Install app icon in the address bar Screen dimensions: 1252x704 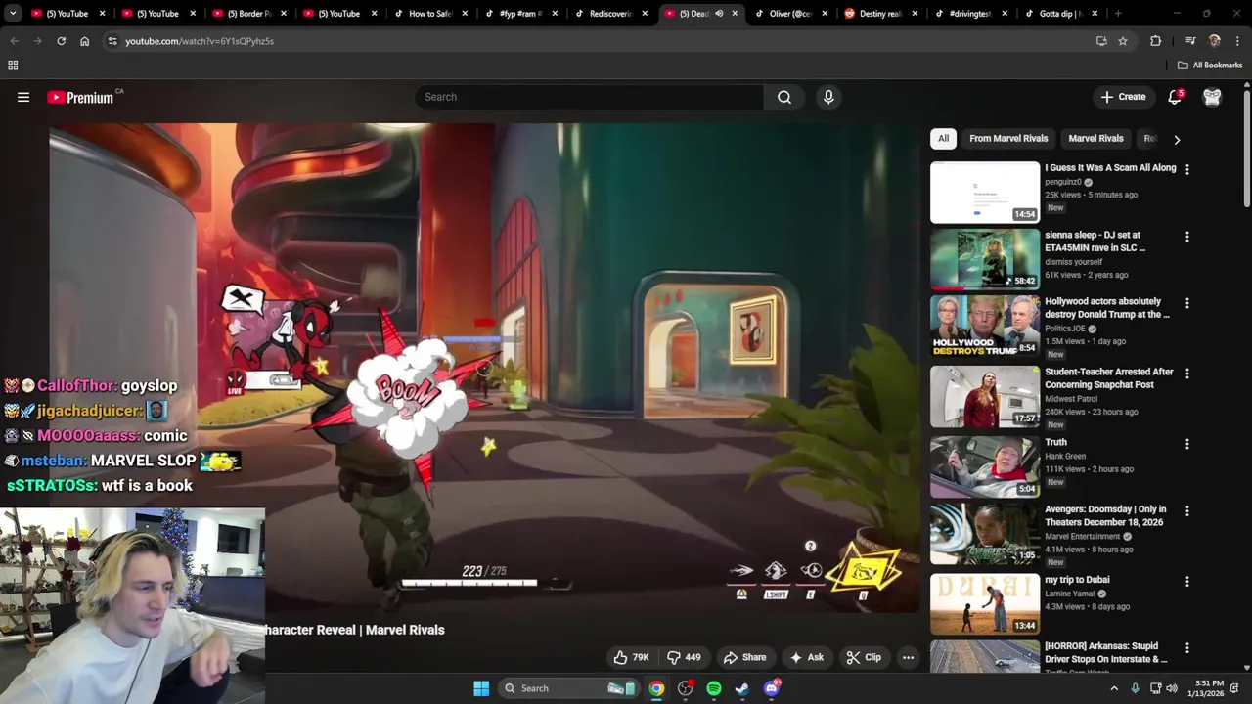tap(1101, 41)
